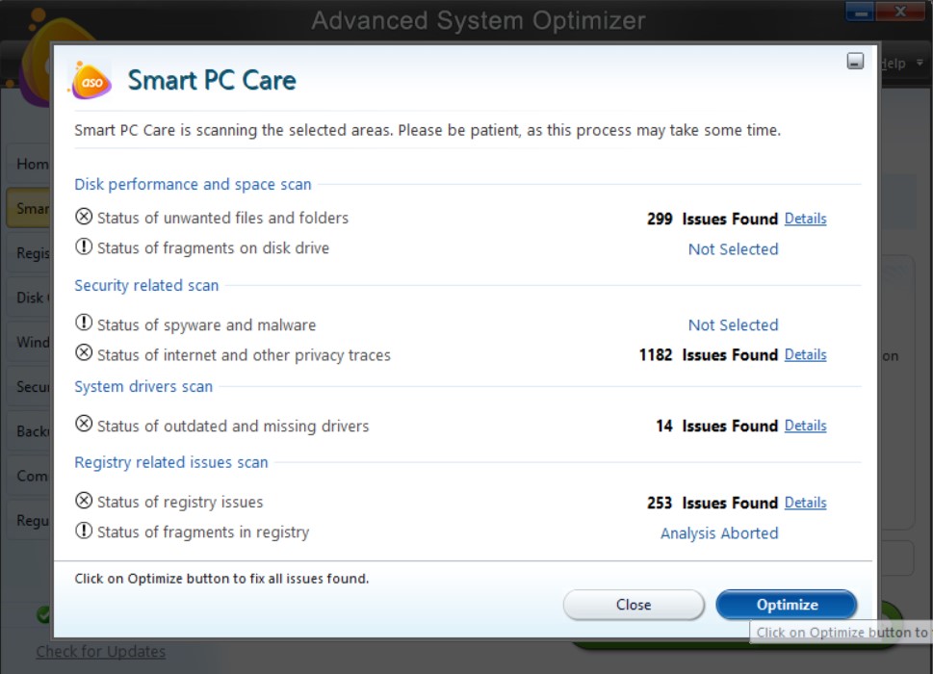View Details for 14 driver issues
Image resolution: width=933 pixels, height=674 pixels.
pyautogui.click(x=805, y=425)
